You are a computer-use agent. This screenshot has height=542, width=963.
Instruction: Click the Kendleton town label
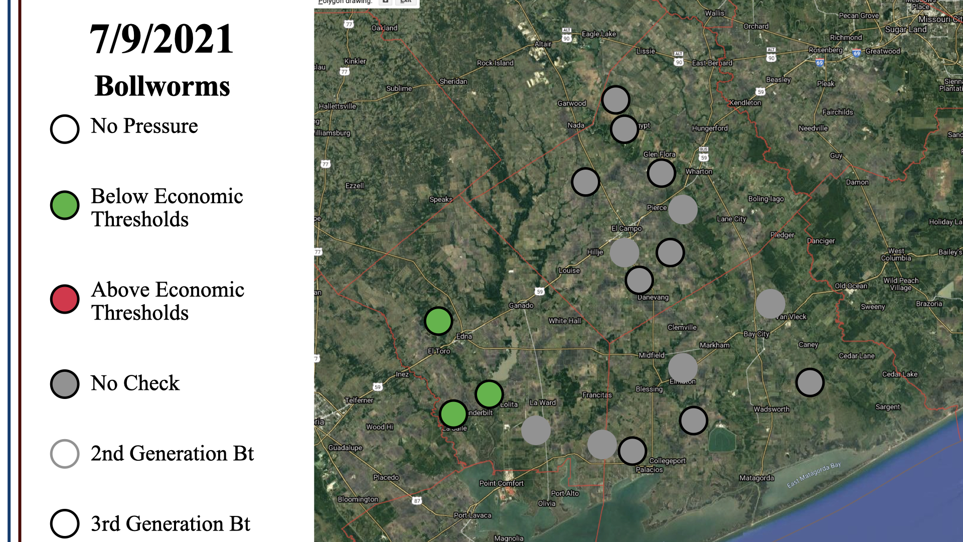745,103
